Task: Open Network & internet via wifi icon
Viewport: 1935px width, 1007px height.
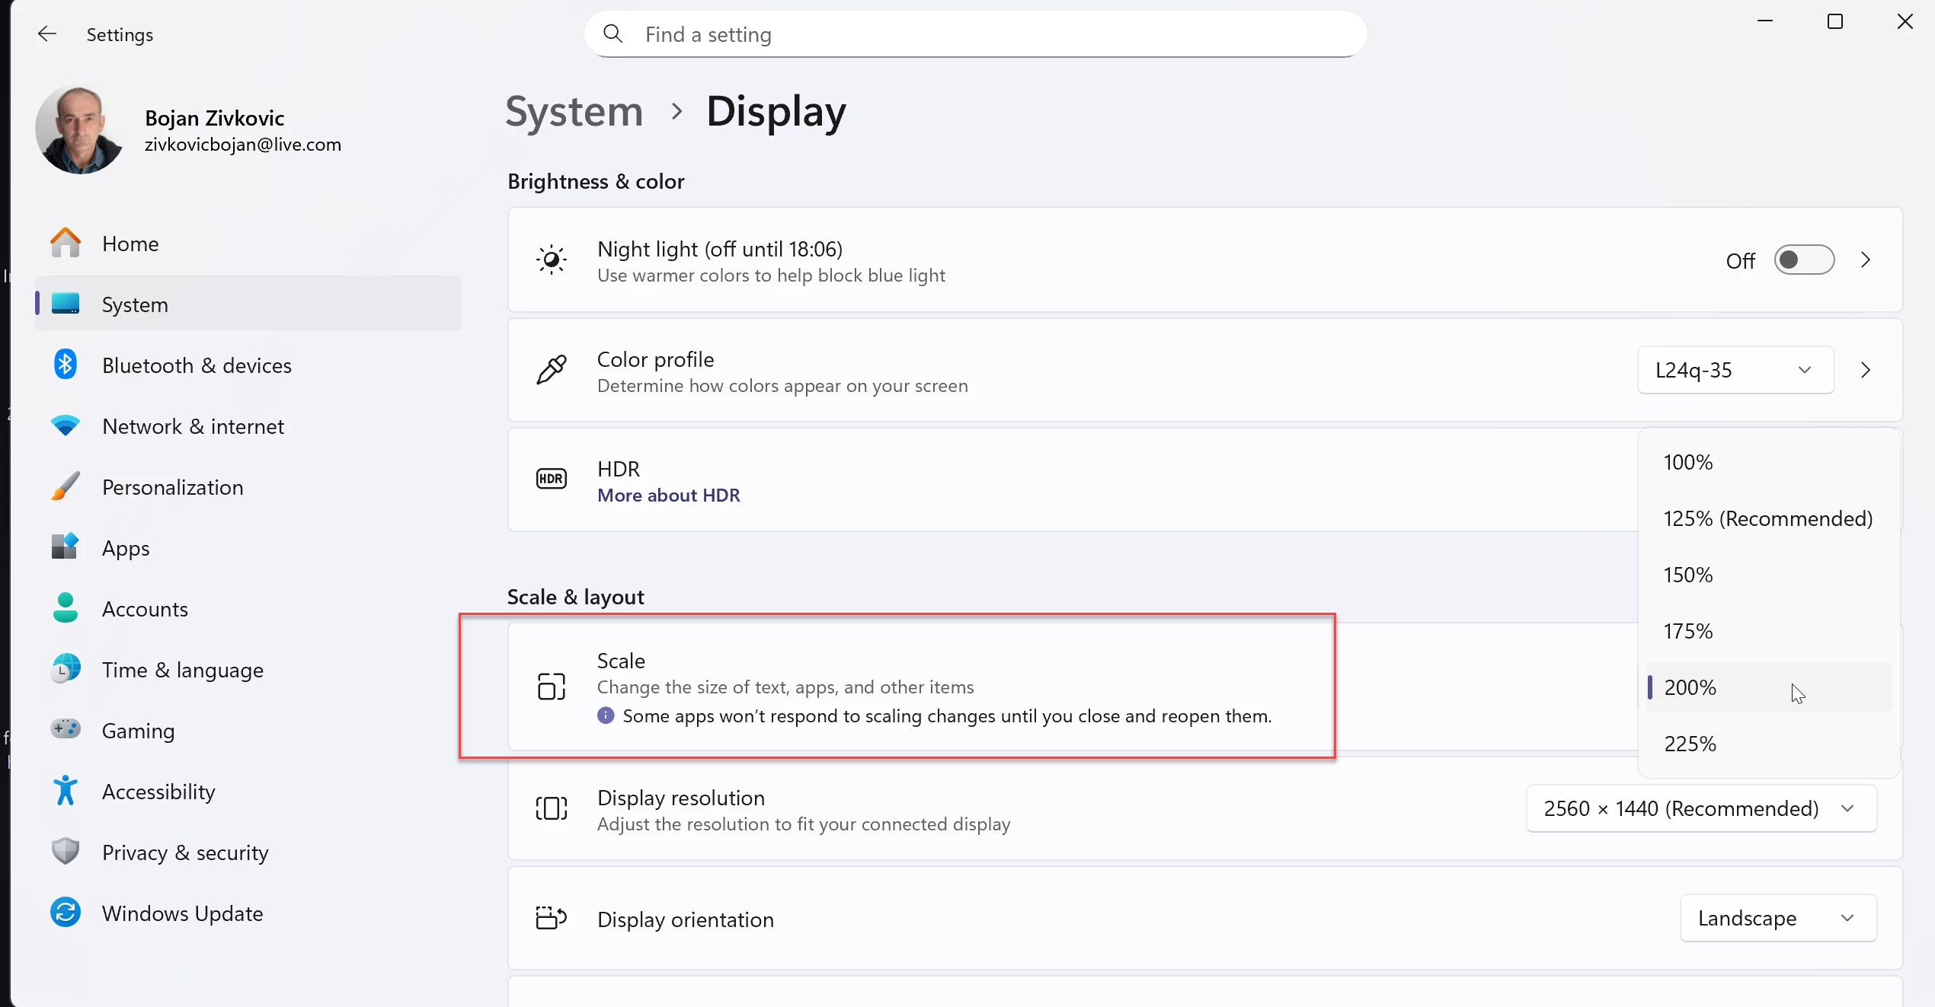Action: tap(66, 426)
